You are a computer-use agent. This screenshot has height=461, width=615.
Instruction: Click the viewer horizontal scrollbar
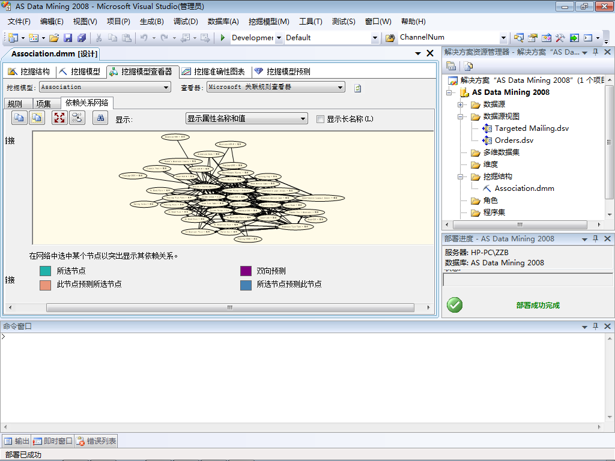[x=230, y=307]
